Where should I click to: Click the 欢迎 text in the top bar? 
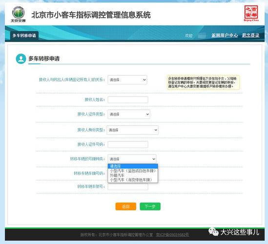[x=189, y=36]
